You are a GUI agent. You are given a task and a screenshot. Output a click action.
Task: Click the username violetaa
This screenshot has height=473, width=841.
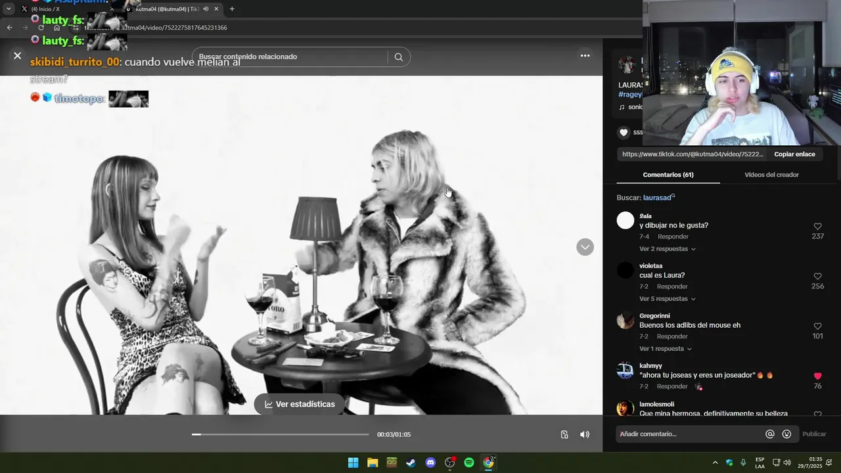point(650,266)
